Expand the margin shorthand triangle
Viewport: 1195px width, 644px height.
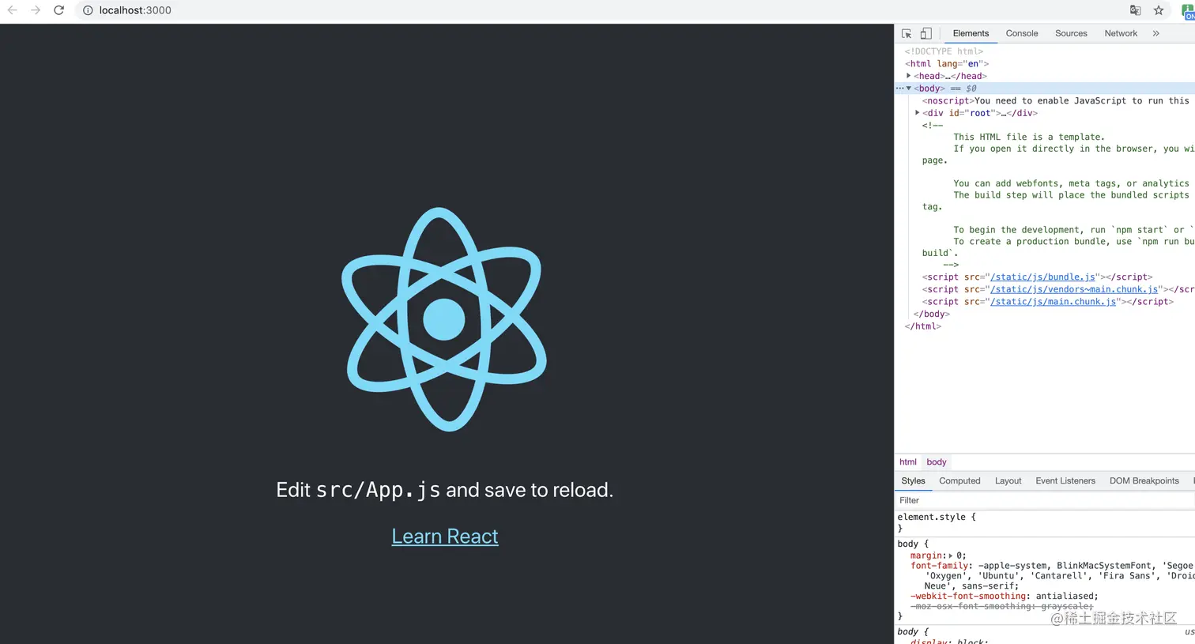951,555
